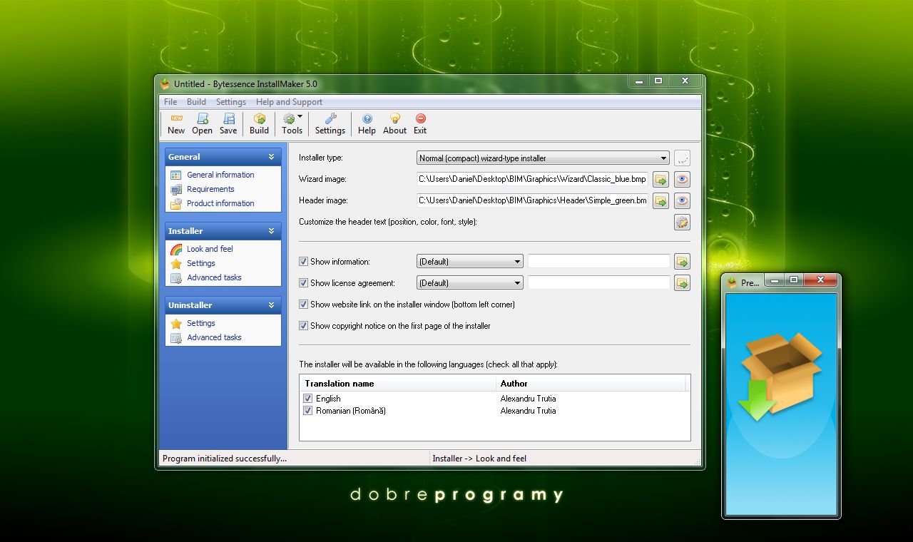The height and width of the screenshot is (542, 913).
Task: Click the button beside Installer type dropdown
Action: (x=682, y=158)
